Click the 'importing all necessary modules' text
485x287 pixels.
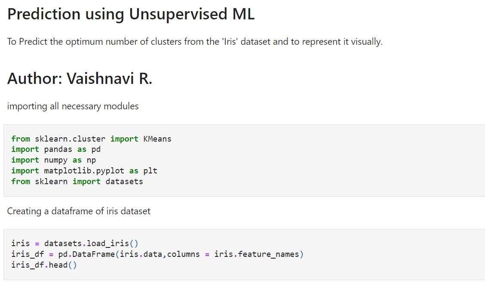(73, 106)
